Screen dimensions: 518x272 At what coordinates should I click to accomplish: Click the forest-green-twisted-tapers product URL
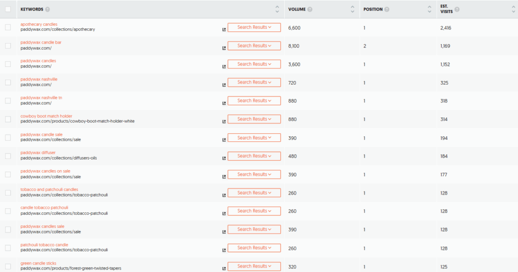(x=71, y=268)
